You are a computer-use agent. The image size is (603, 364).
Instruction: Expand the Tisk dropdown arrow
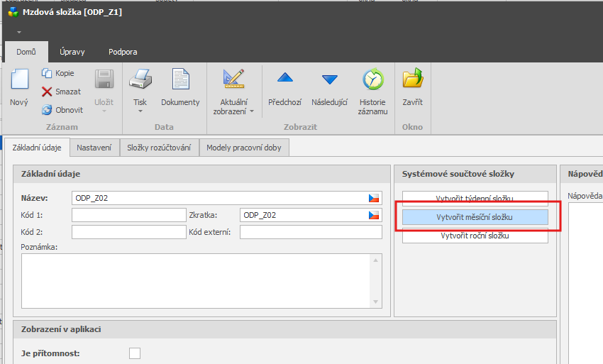[x=140, y=111]
